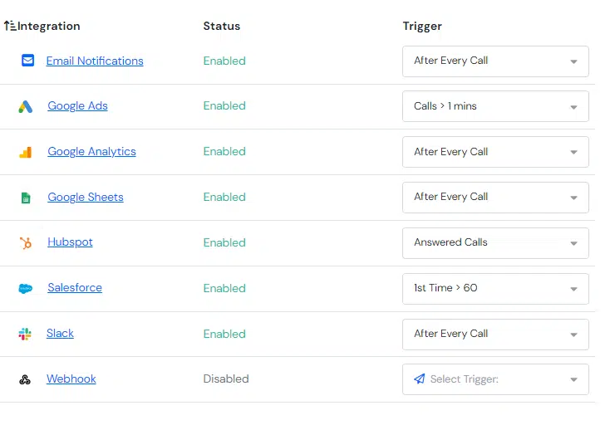Click the Google Ads logo icon
This screenshot has width=605, height=425.
(26, 106)
